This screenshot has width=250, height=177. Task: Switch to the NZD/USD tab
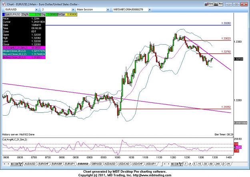click(x=110, y=164)
